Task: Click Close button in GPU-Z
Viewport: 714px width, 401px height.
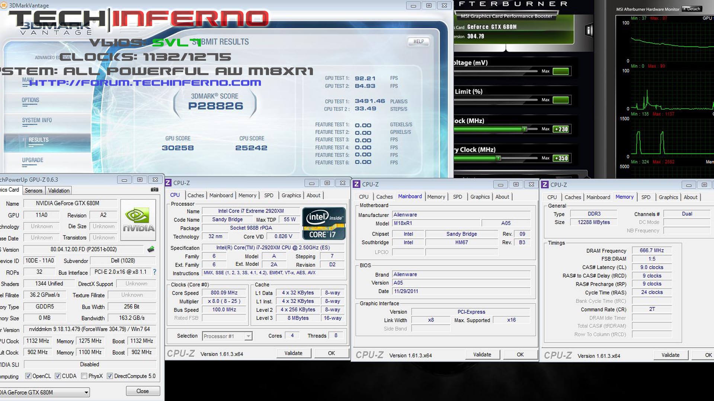Action: click(x=143, y=391)
